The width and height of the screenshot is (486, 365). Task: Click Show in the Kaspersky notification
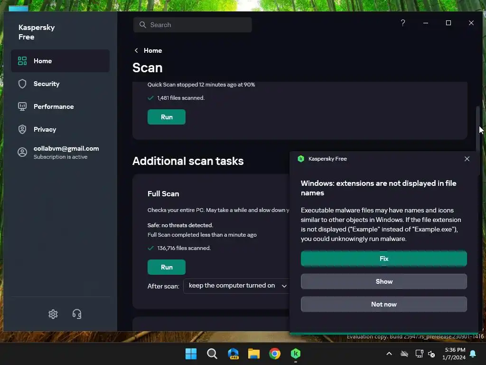coord(383,281)
